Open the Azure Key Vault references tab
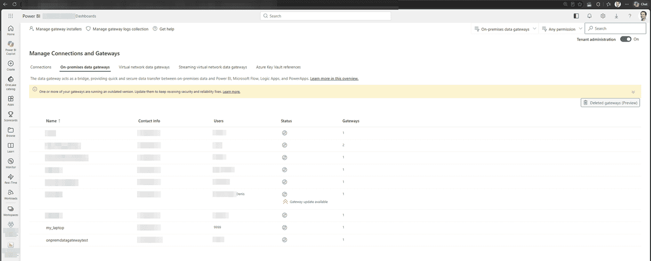This screenshot has width=651, height=261. click(278, 67)
